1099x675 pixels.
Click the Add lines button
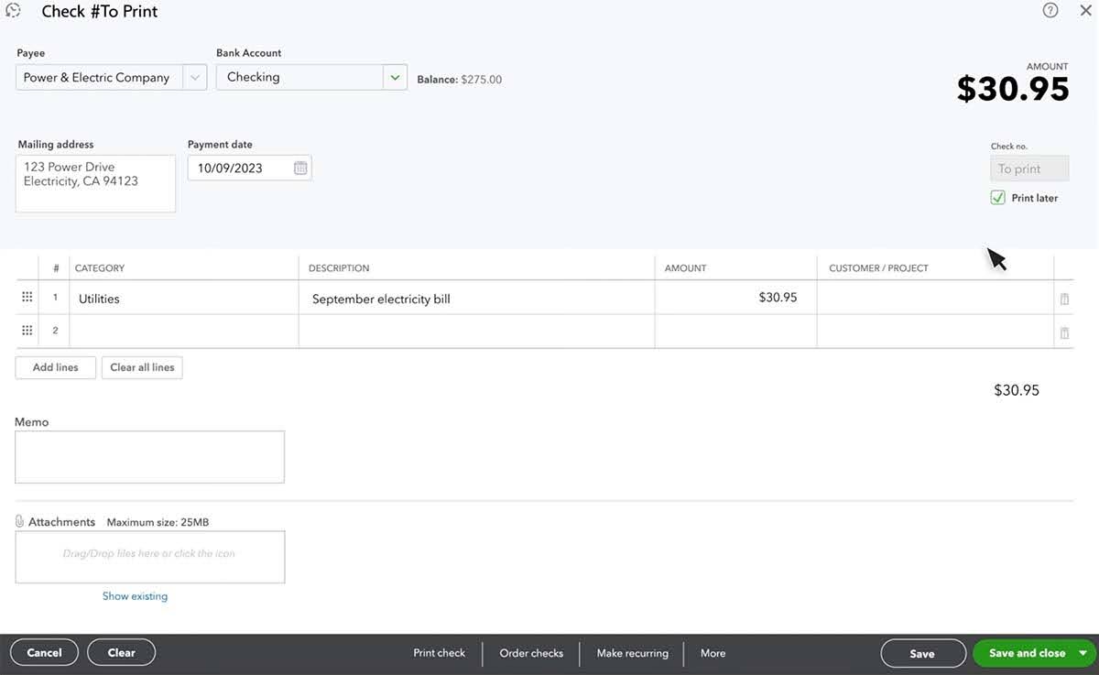pos(55,366)
